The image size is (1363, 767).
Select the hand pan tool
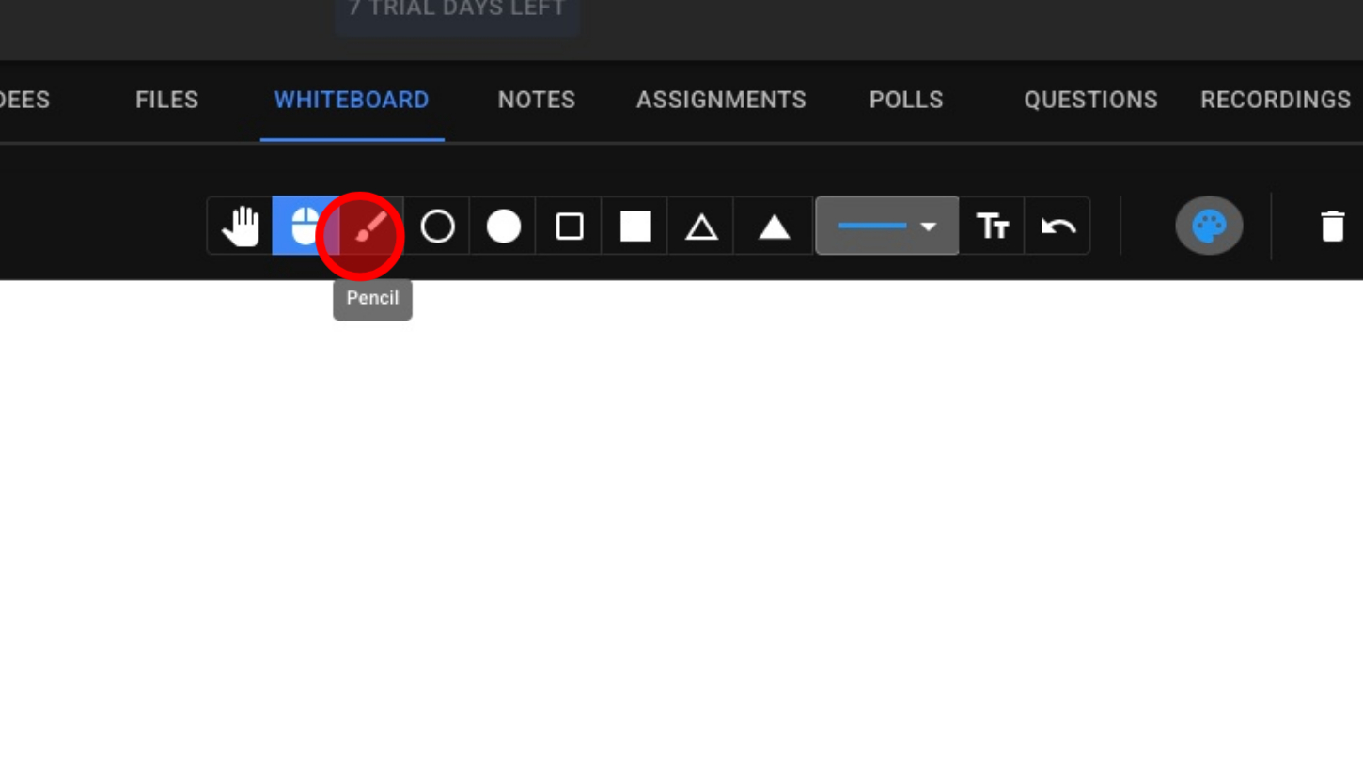(x=240, y=227)
